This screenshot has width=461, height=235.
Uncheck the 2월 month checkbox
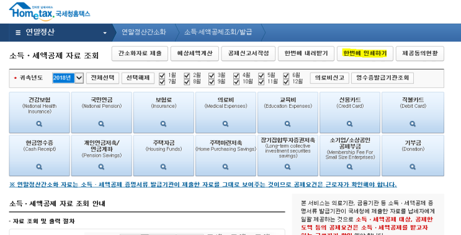coord(187,76)
